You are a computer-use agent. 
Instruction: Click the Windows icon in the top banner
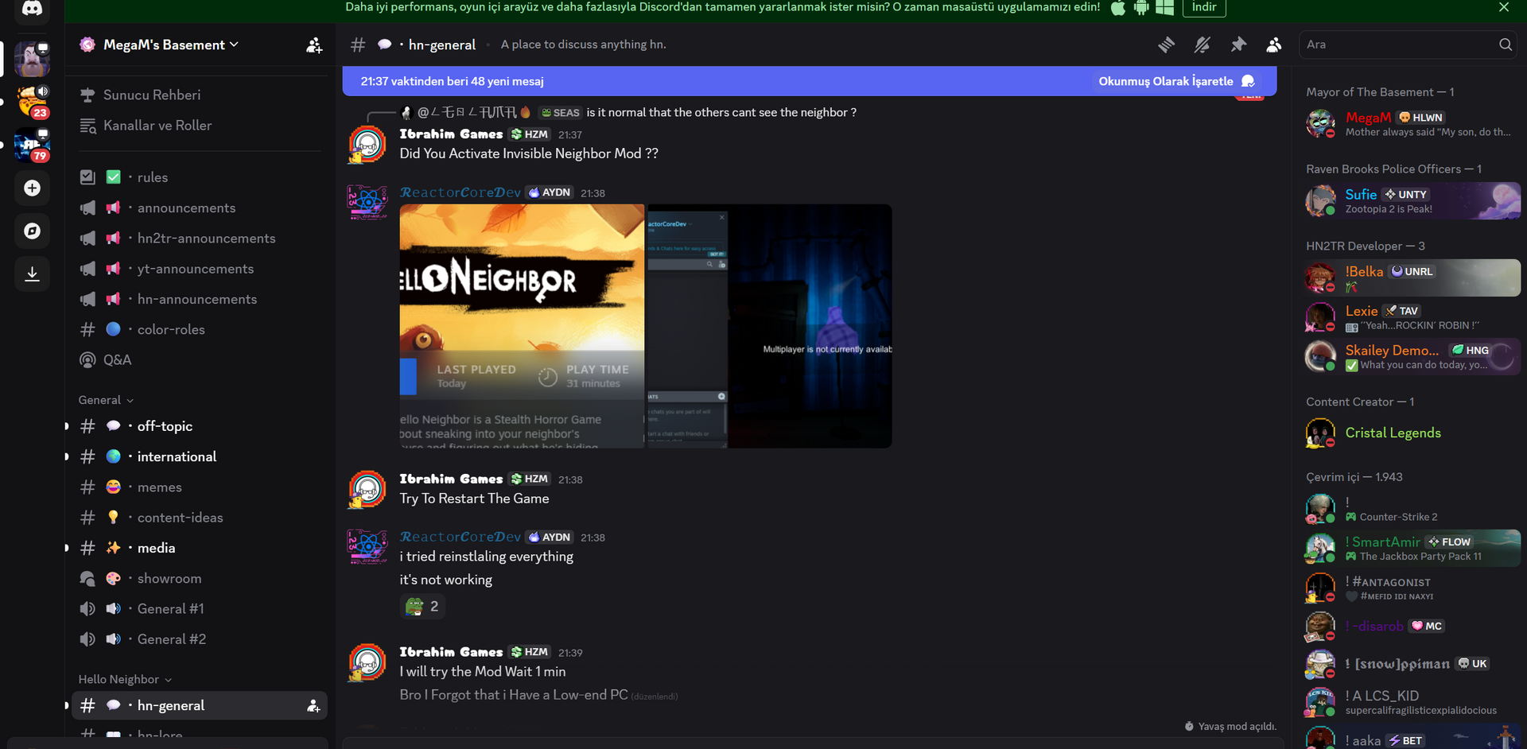point(1164,7)
